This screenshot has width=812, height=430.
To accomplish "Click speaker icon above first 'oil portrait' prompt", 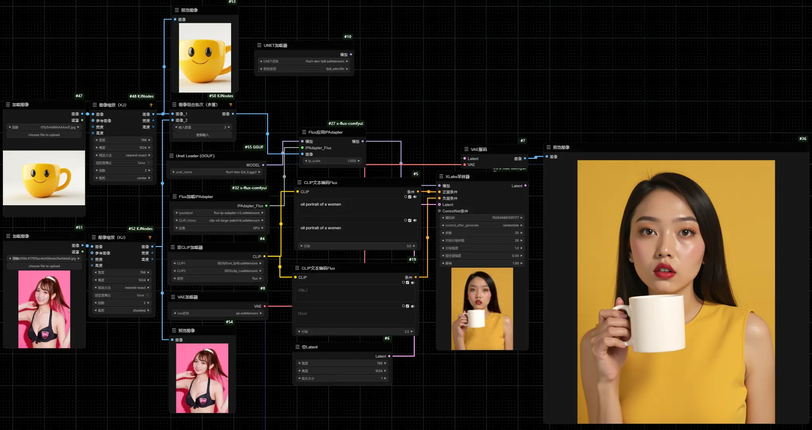I will pos(415,197).
